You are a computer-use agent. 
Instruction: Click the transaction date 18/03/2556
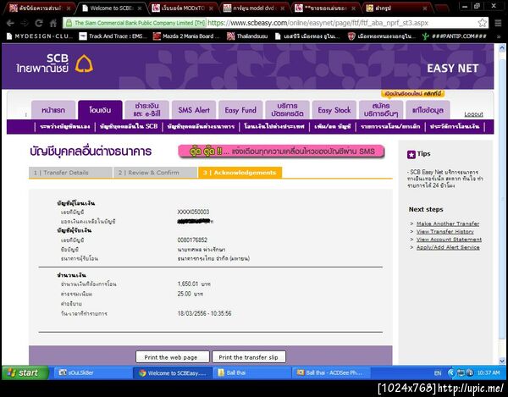tap(192, 313)
